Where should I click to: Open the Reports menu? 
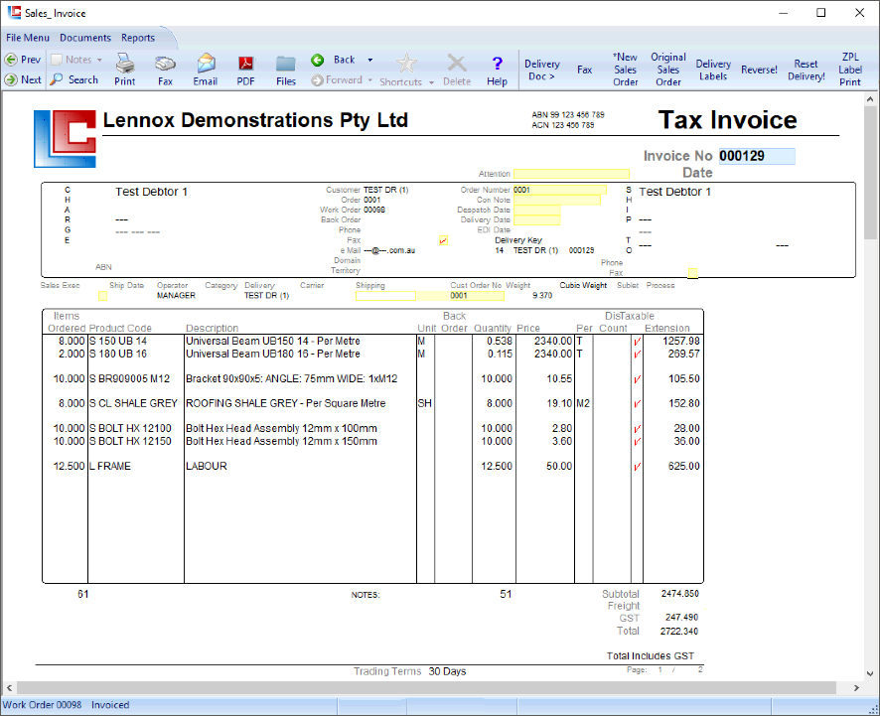click(138, 38)
